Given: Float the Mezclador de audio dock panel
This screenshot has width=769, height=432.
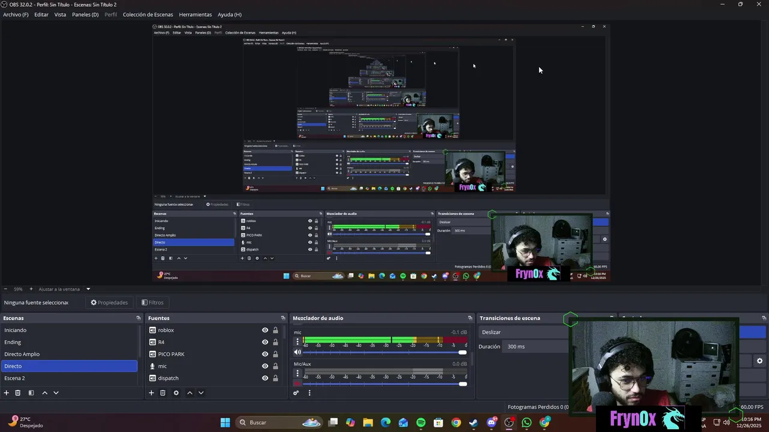Looking at the screenshot, I should [x=470, y=318].
